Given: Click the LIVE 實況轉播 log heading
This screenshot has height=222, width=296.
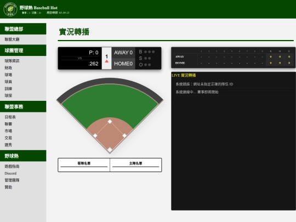Looking at the screenshot, I should tap(184, 75).
